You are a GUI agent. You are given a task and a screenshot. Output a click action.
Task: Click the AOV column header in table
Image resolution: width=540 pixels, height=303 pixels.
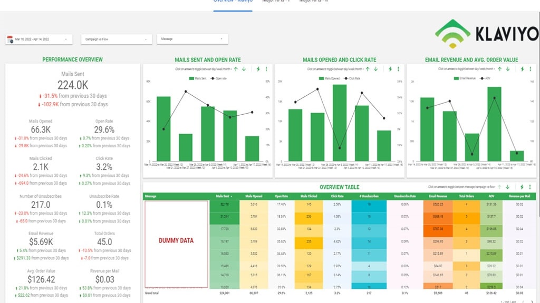pyautogui.click(x=491, y=196)
